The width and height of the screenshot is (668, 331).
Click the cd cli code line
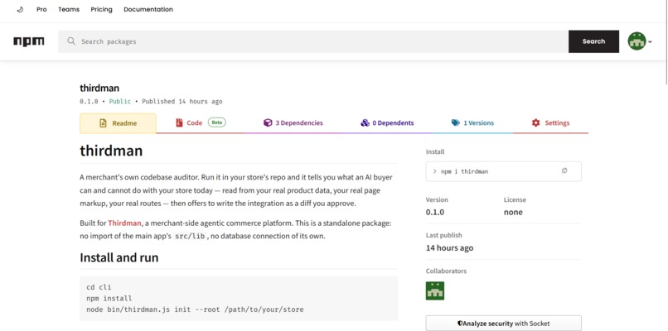click(x=99, y=287)
